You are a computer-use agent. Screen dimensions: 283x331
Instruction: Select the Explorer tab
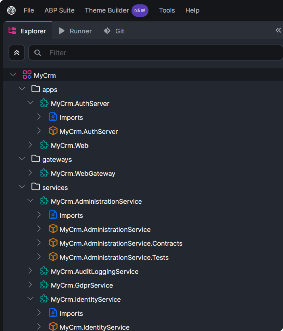coord(27,31)
